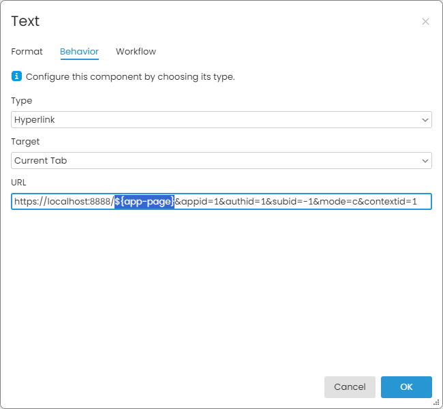
Task: Click the 'Configure this component' hint text
Action: (x=130, y=76)
